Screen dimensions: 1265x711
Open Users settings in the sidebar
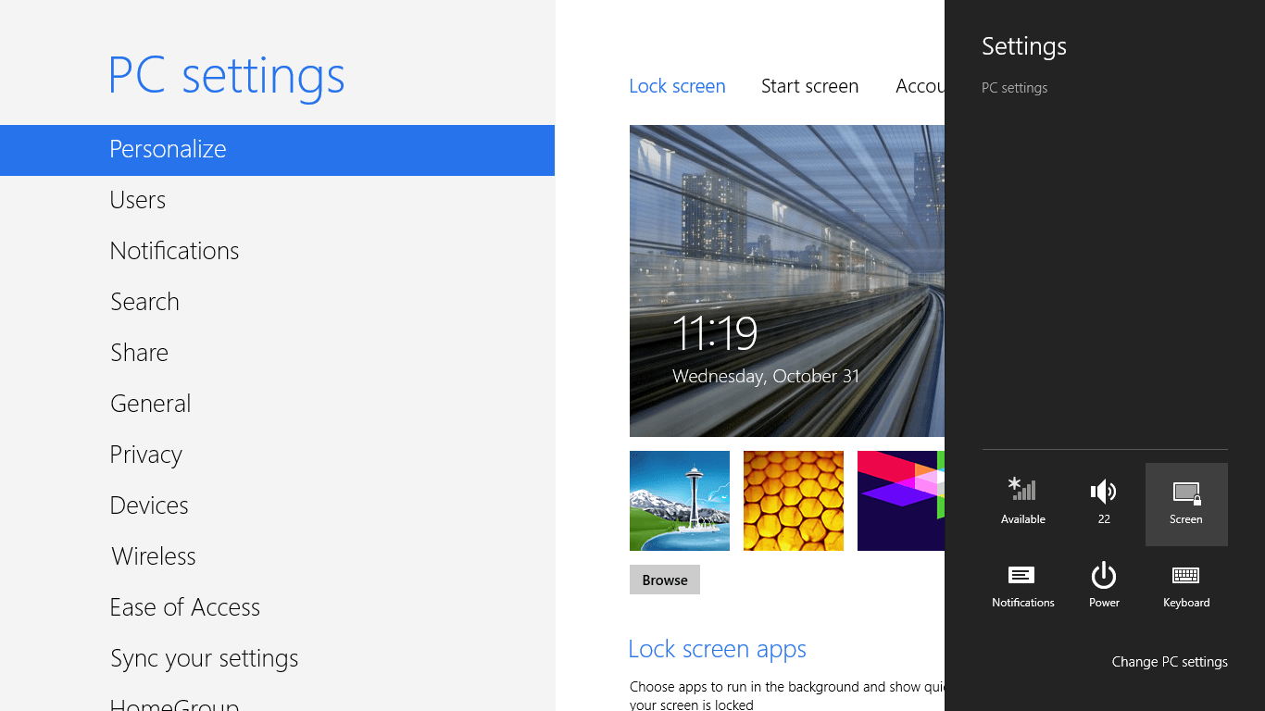coord(137,199)
